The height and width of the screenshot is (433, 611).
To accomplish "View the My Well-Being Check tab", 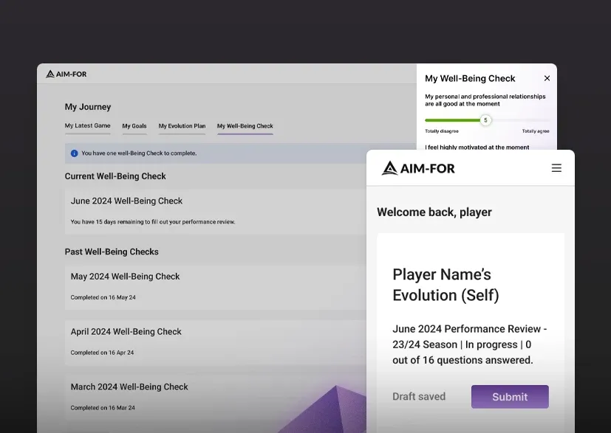I will click(245, 125).
